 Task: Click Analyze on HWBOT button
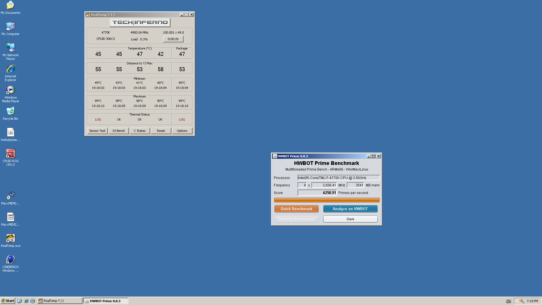[350, 209]
